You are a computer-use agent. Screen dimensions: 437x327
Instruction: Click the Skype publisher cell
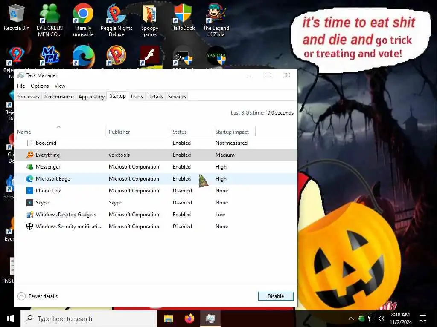(115, 203)
